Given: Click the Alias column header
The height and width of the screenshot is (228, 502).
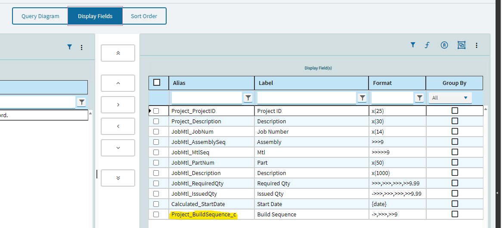Looking at the screenshot, I should (212, 83).
